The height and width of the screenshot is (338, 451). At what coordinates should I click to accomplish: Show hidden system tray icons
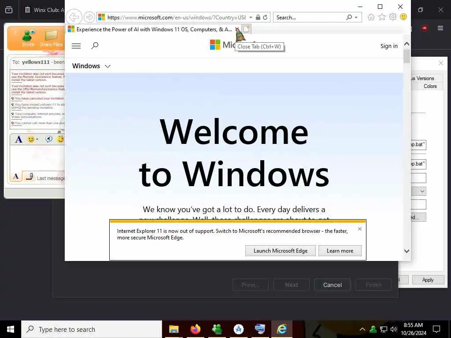tap(362, 329)
